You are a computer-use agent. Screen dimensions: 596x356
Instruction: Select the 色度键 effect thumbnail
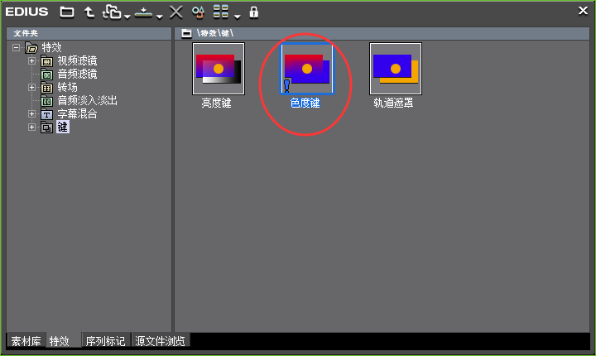coord(307,69)
